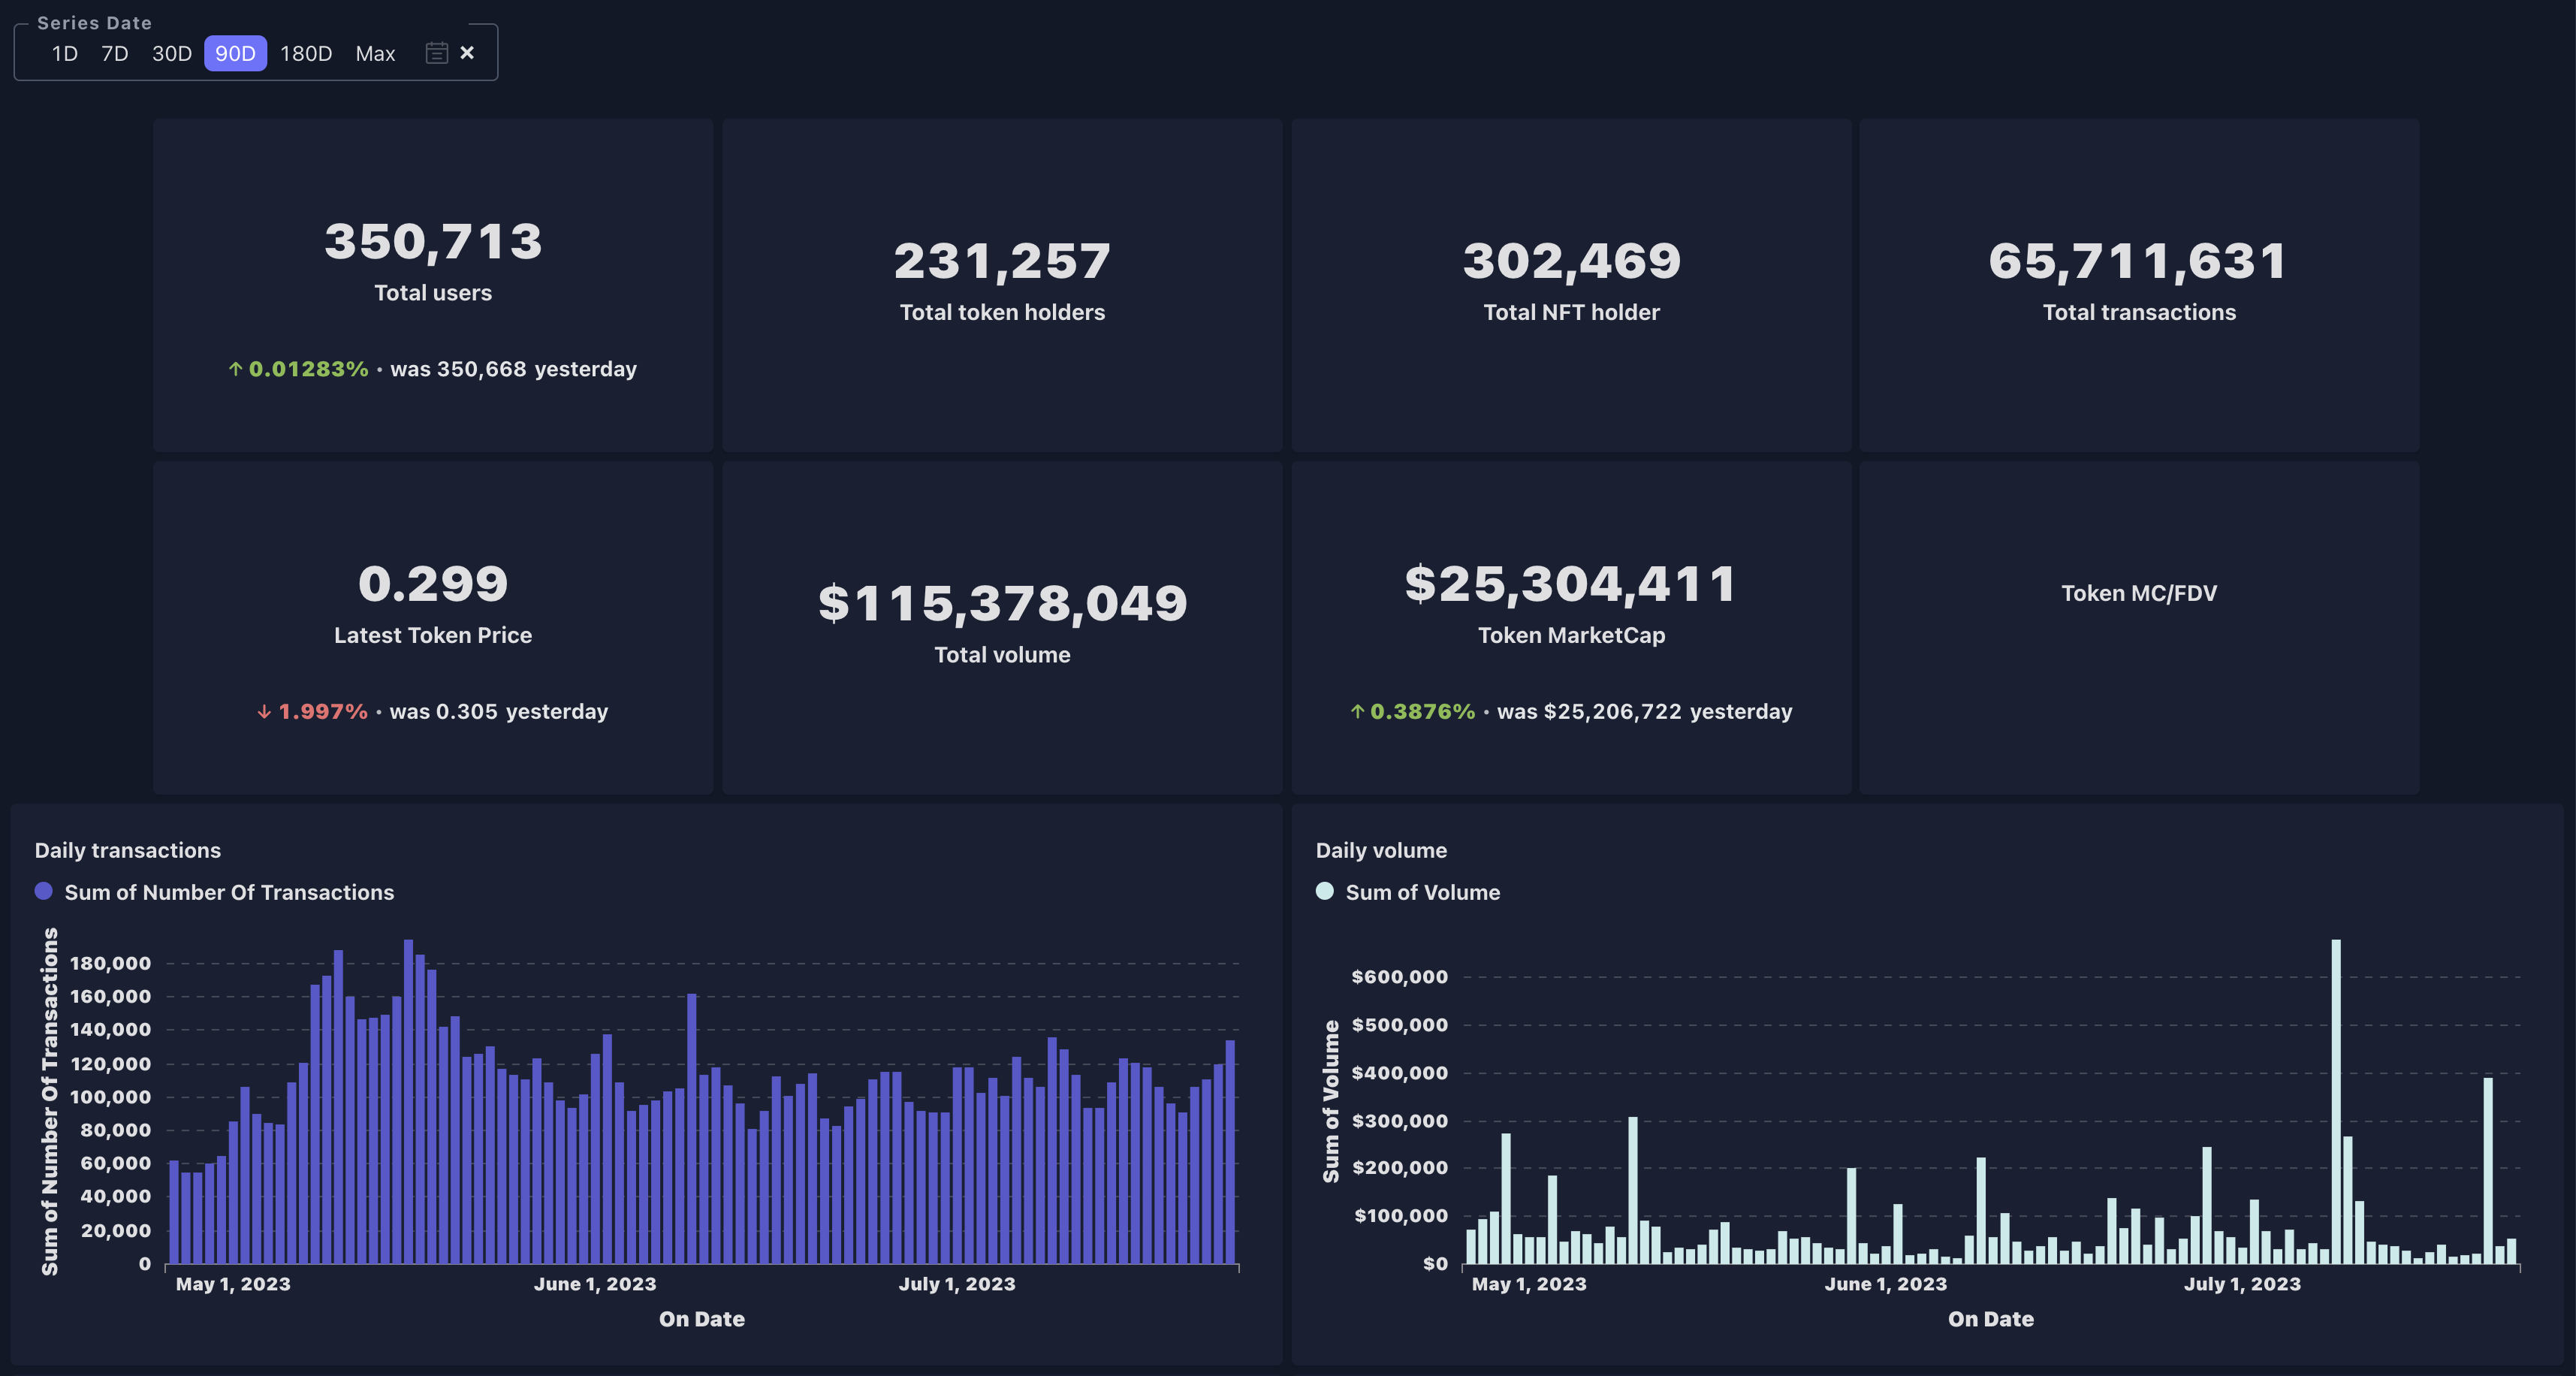Click the Series Date filter label

pyautogui.click(x=94, y=22)
